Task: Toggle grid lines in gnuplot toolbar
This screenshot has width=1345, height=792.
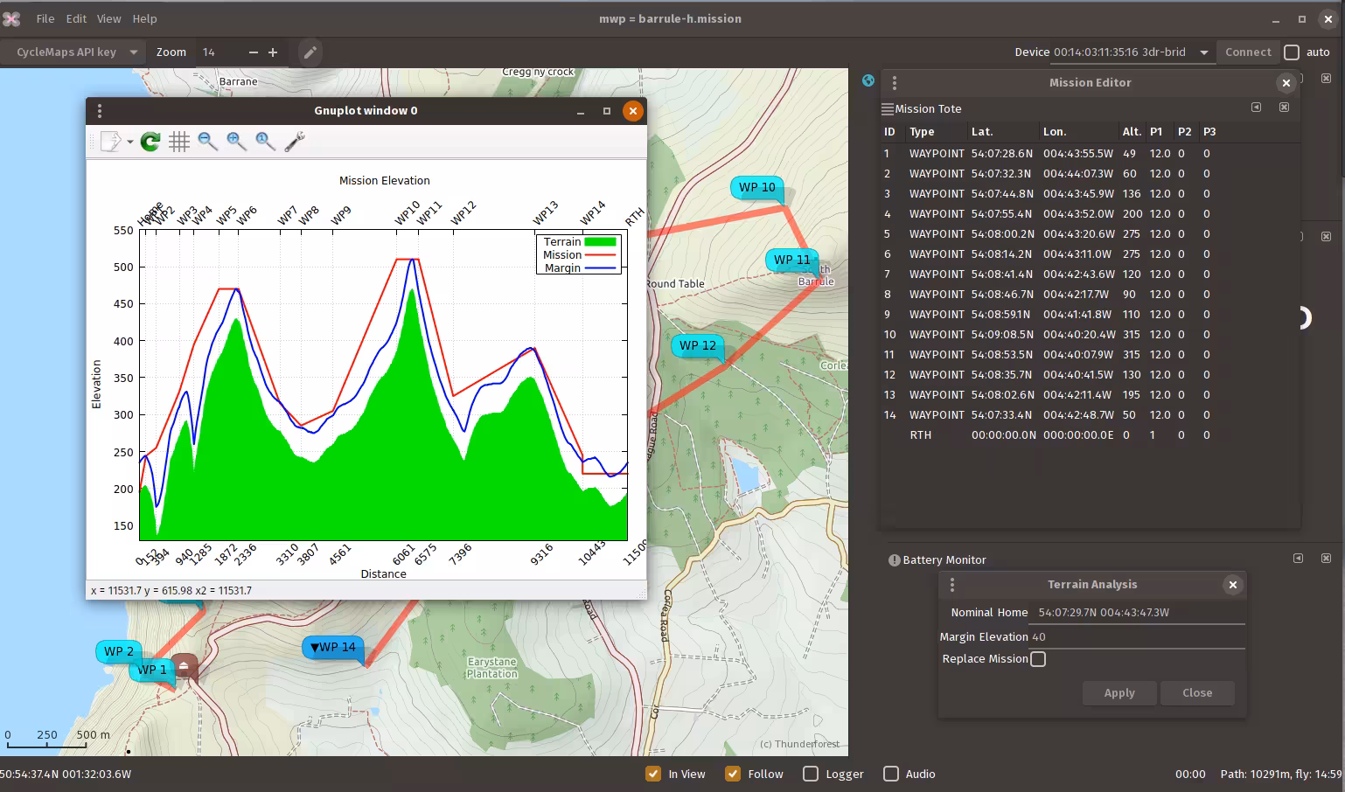Action: tap(179, 142)
